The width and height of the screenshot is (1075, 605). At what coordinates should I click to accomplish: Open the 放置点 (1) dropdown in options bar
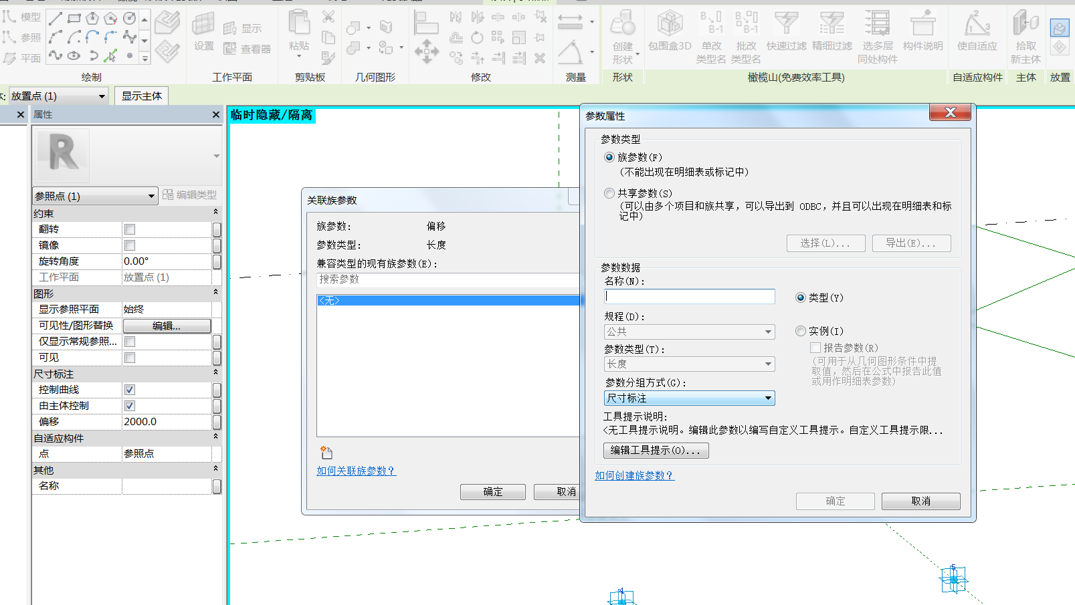click(x=58, y=96)
